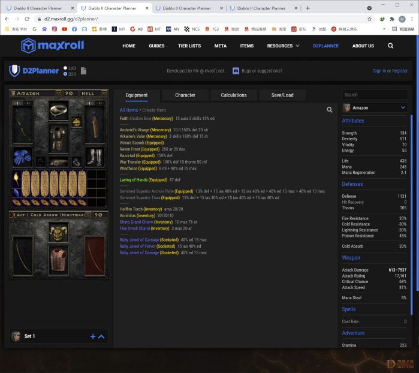Screen dimensions: 419x373
Task: Go to META in the nav
Action: [x=221, y=46]
